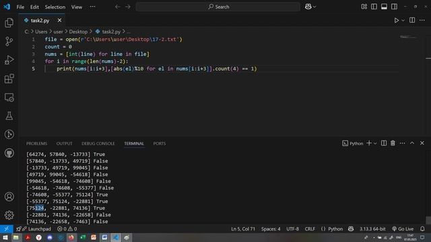Click Desktop in the breadcrumb path

tap(78, 32)
